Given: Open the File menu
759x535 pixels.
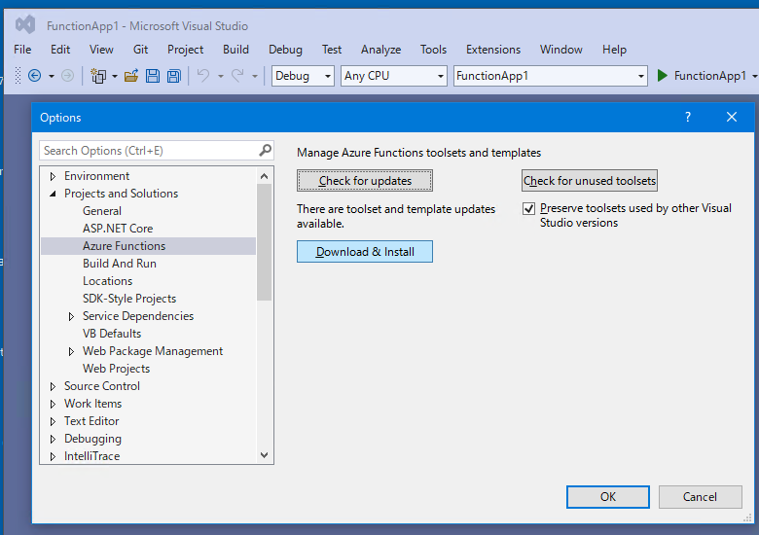Looking at the screenshot, I should click(22, 50).
